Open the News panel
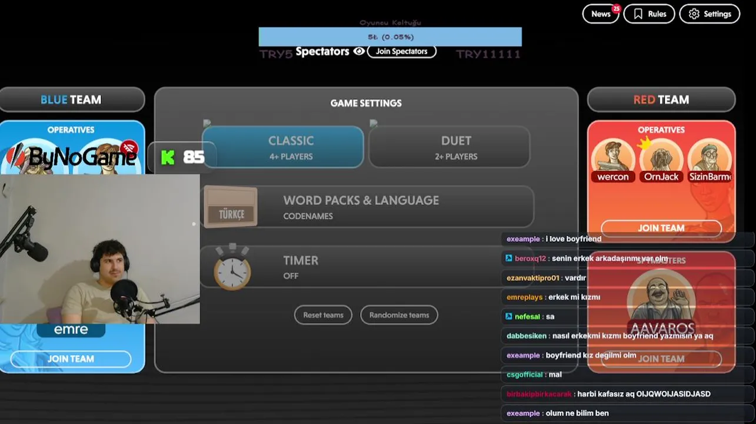Image resolution: width=756 pixels, height=424 pixels. click(601, 14)
